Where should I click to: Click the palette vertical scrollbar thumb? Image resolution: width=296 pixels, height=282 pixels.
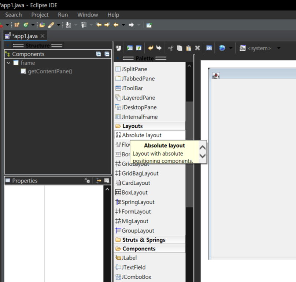189,154
